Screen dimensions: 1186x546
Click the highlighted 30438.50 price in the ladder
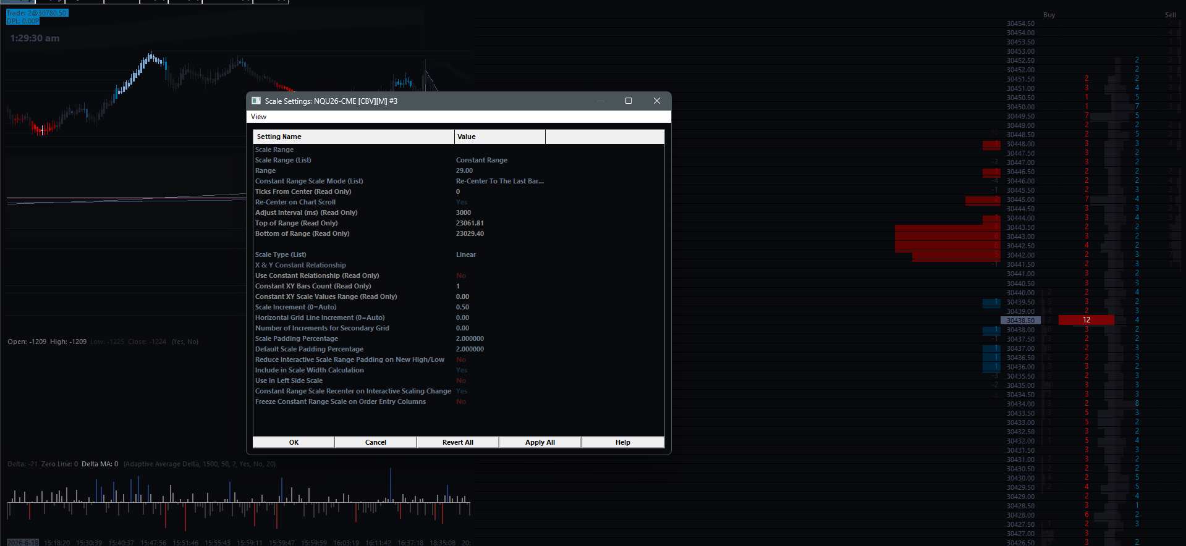[1020, 321]
